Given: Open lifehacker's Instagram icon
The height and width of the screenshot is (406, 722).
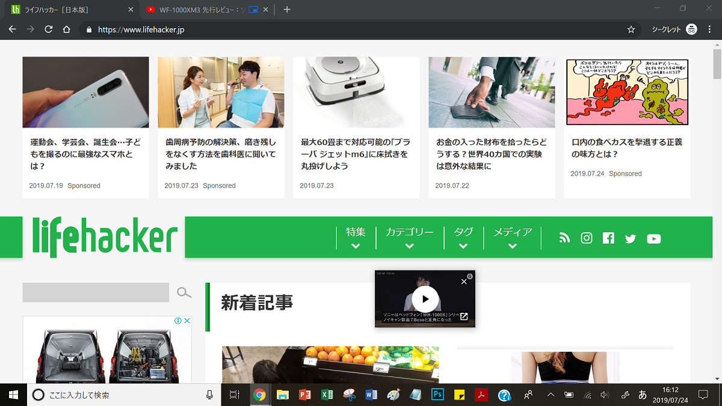Looking at the screenshot, I should 587,238.
